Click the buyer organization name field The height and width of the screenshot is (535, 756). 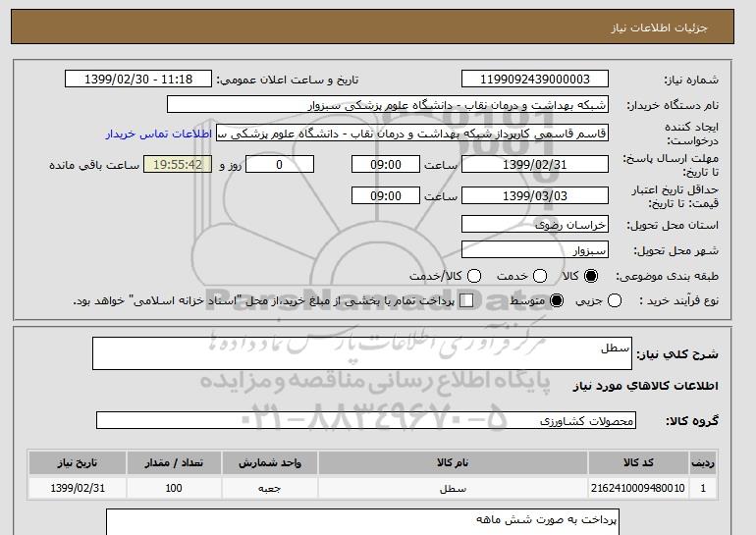(x=388, y=105)
